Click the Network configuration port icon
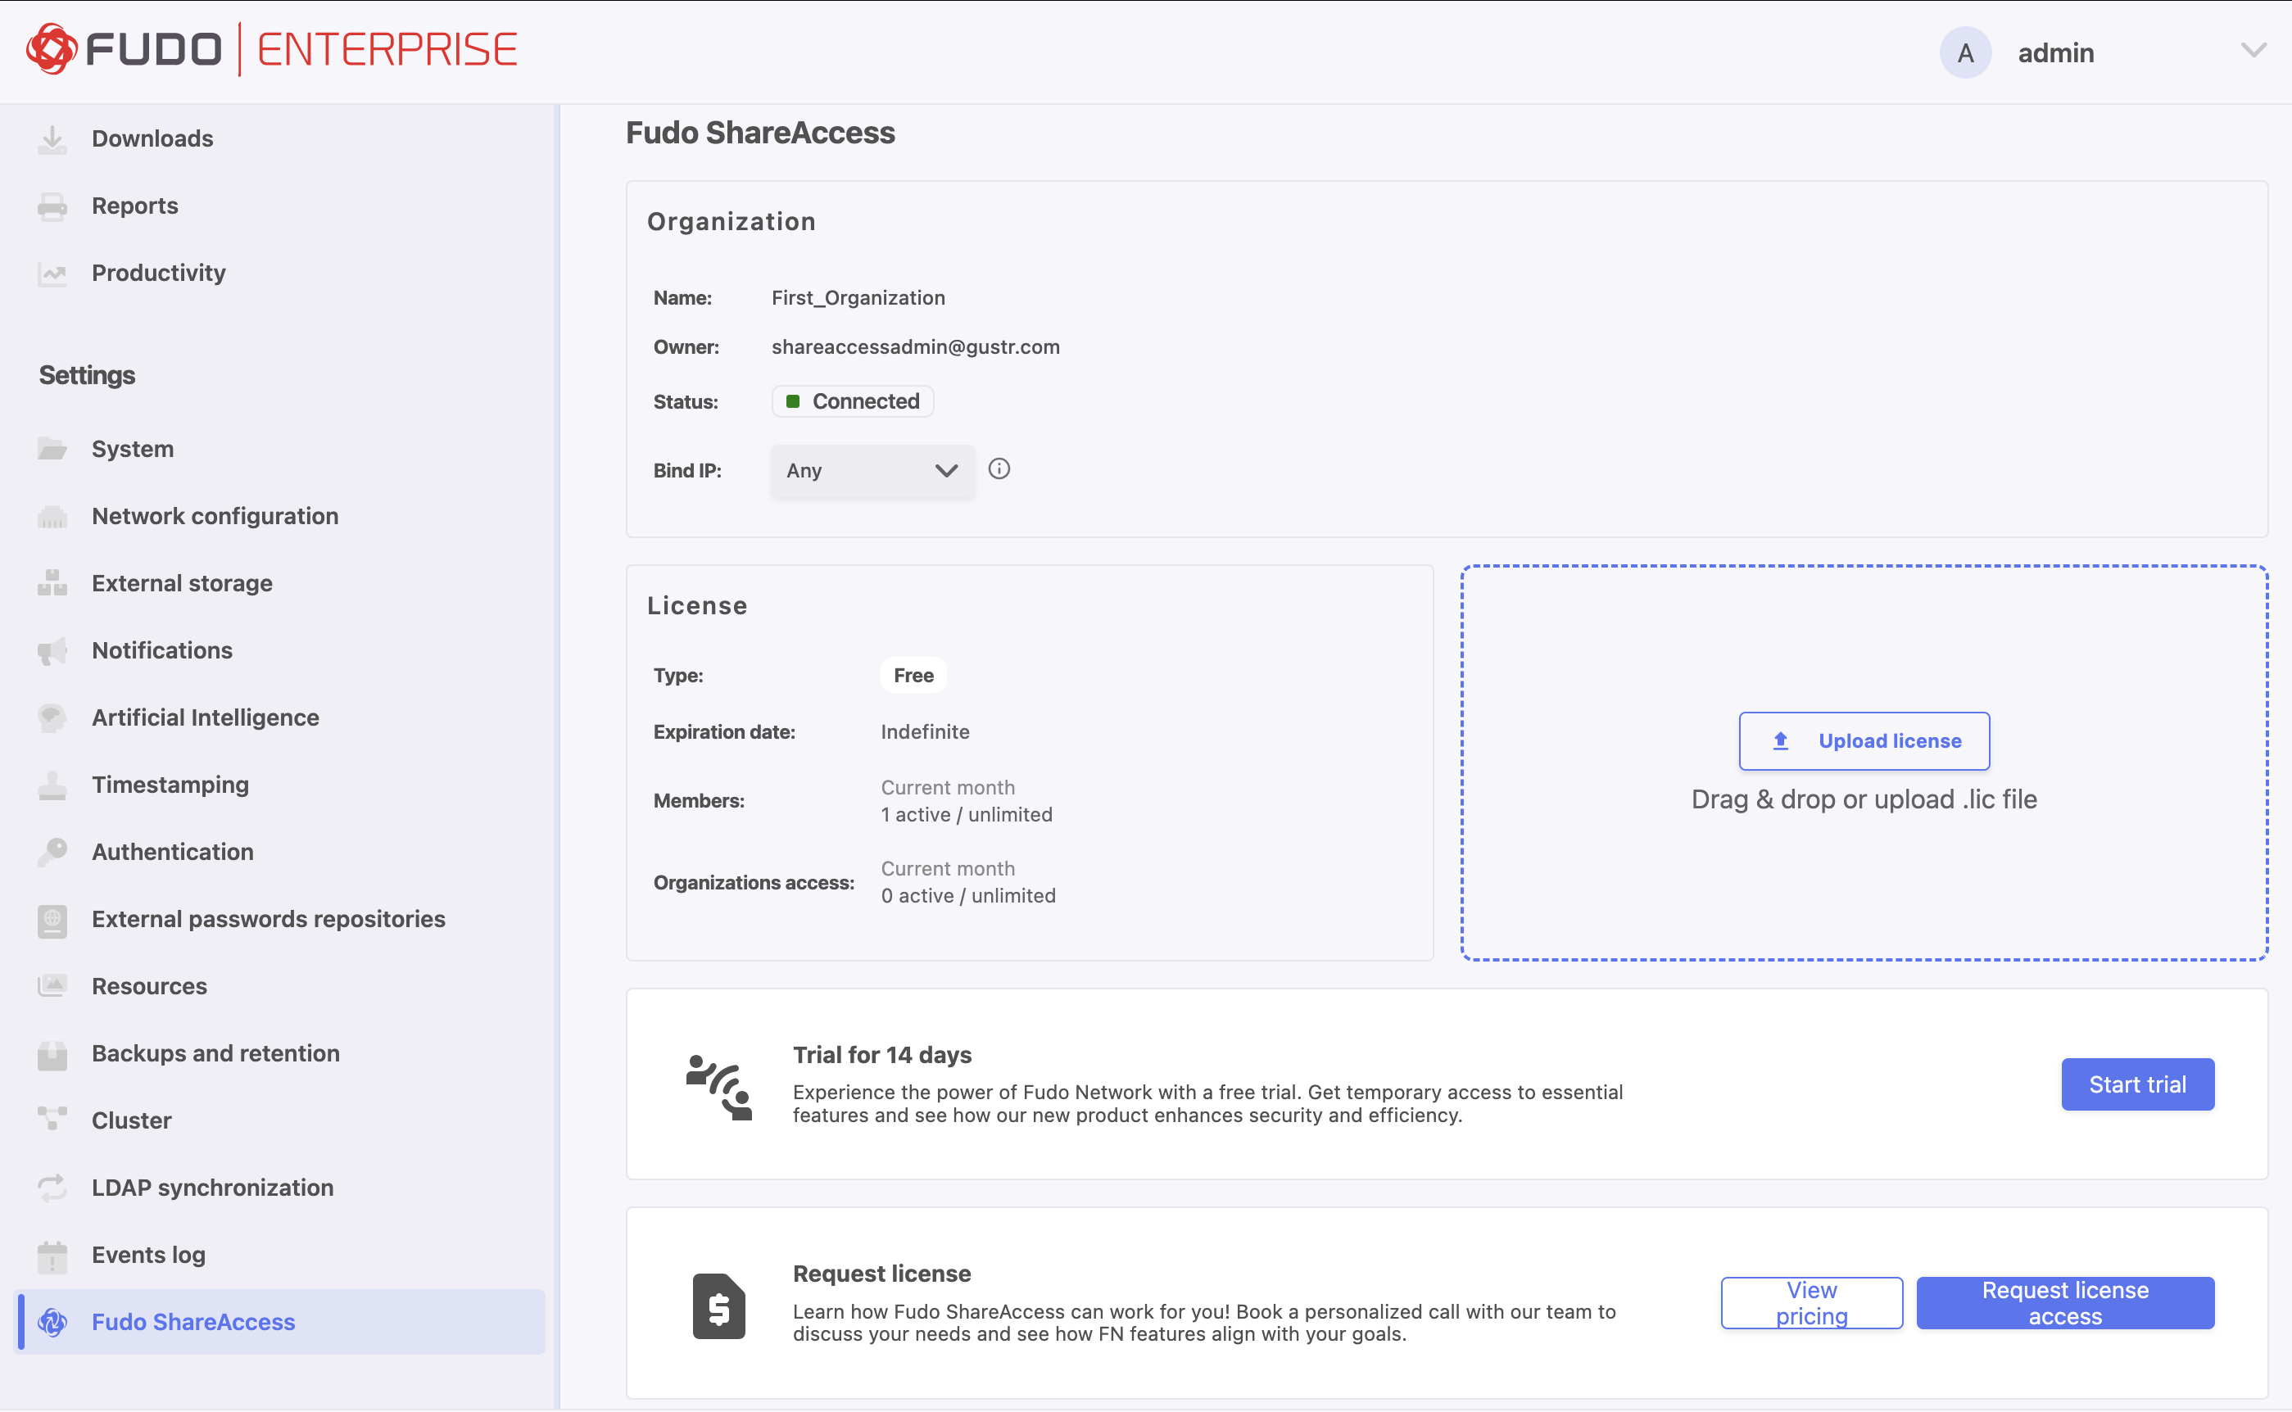This screenshot has width=2292, height=1412. pos(52,517)
